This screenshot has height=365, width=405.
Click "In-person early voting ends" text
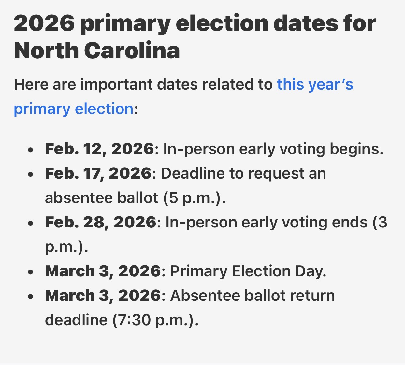pyautogui.click(x=267, y=222)
